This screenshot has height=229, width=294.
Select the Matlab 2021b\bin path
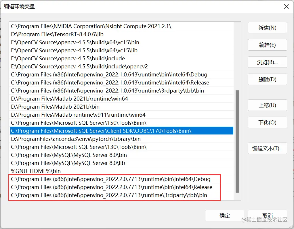(122, 107)
